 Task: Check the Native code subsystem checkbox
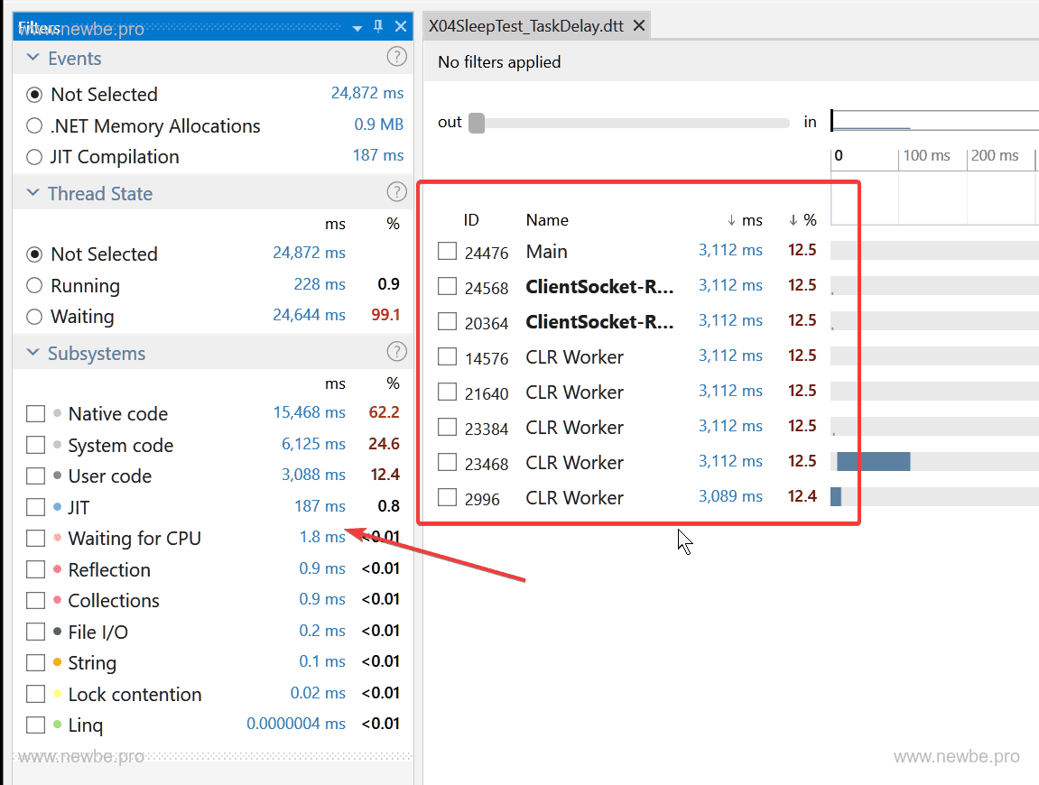[x=35, y=414]
